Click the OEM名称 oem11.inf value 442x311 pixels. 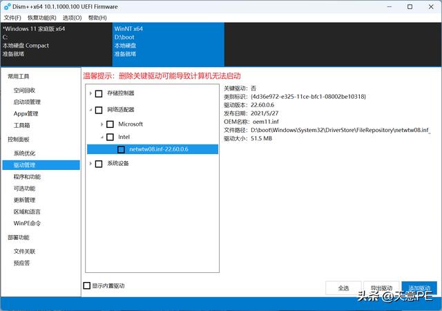pyautogui.click(x=265, y=122)
